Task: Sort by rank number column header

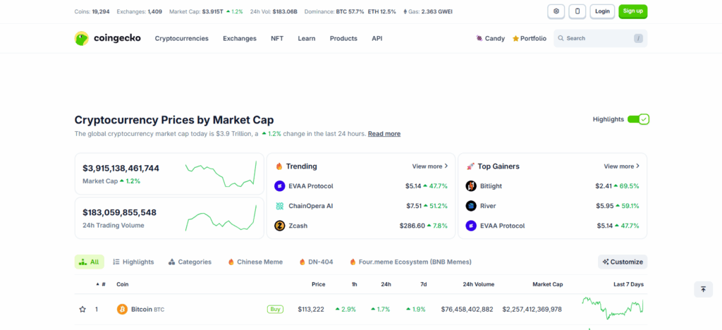Action: pyautogui.click(x=101, y=284)
